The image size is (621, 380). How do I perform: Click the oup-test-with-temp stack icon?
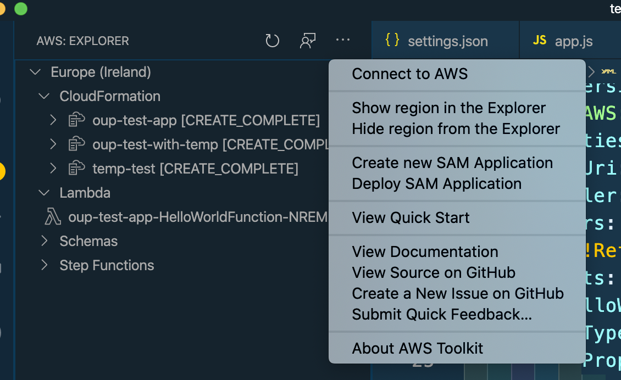pos(76,144)
